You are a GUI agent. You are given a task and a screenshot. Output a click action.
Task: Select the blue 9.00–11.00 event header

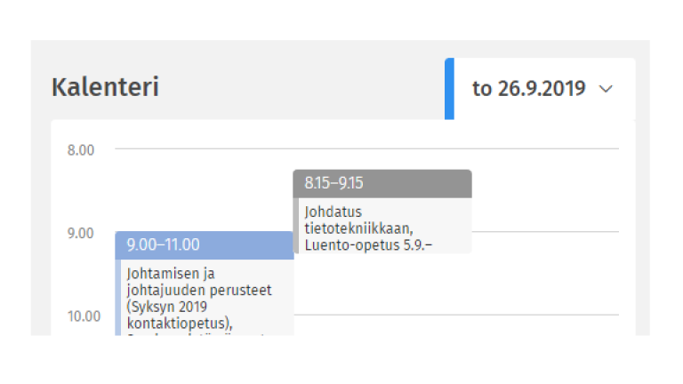pyautogui.click(x=204, y=245)
